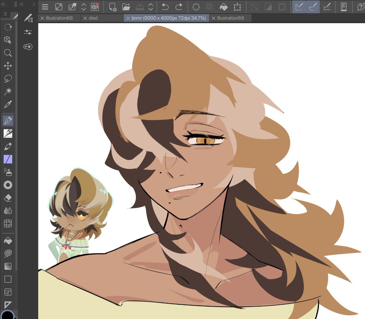Close the brrrrr tab

click(128, 18)
